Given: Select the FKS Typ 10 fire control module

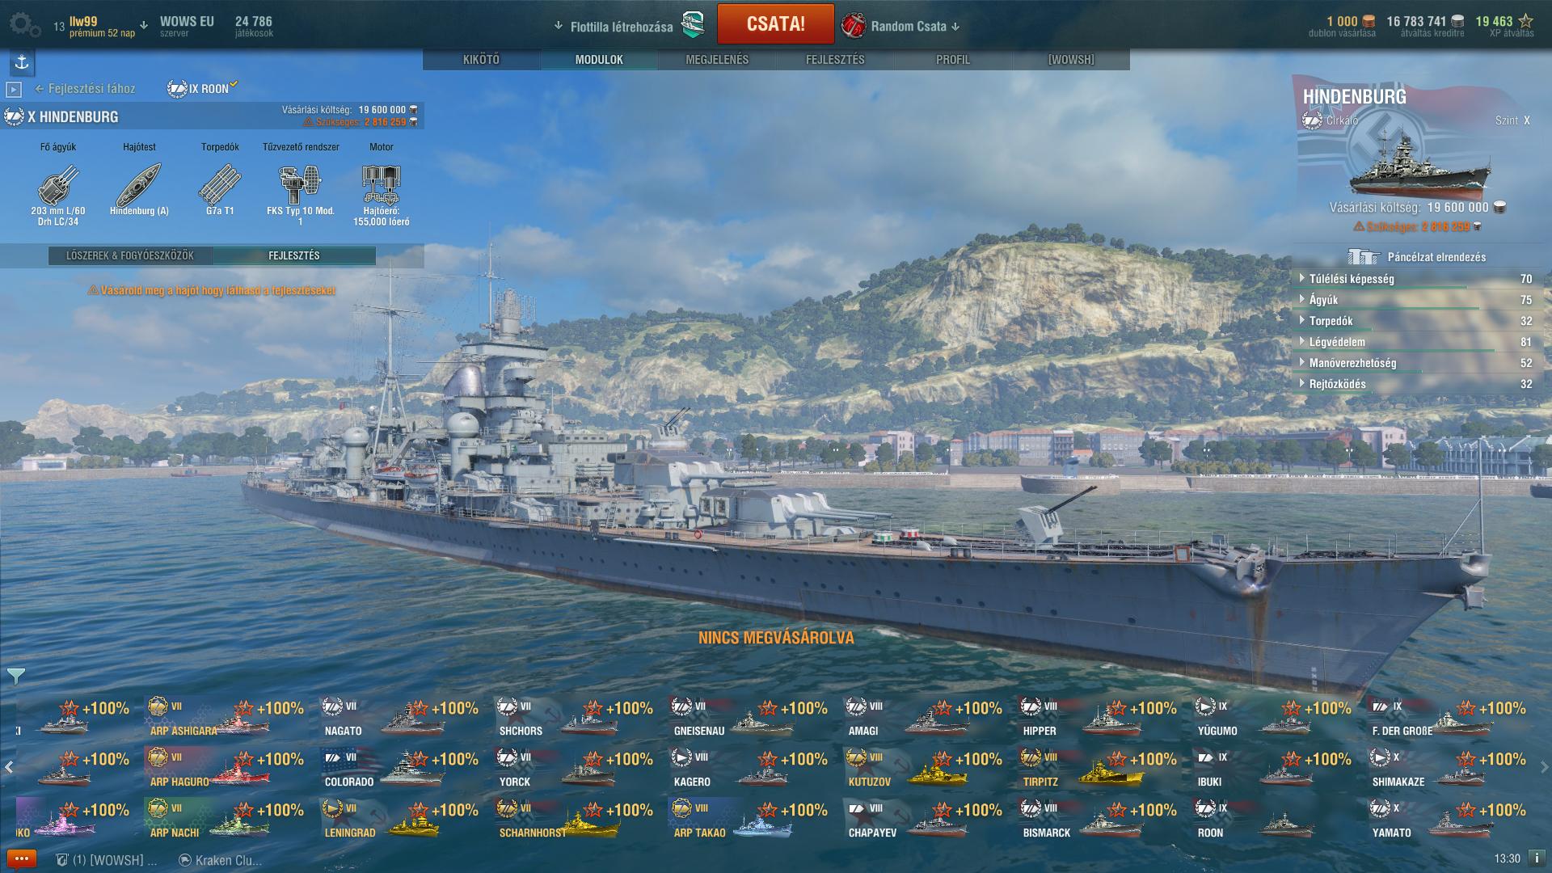Looking at the screenshot, I should (301, 185).
